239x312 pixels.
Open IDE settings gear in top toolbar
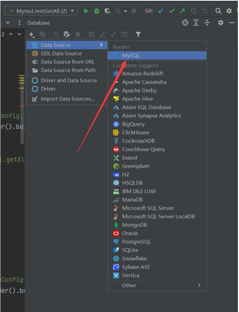pyautogui.click(x=229, y=11)
